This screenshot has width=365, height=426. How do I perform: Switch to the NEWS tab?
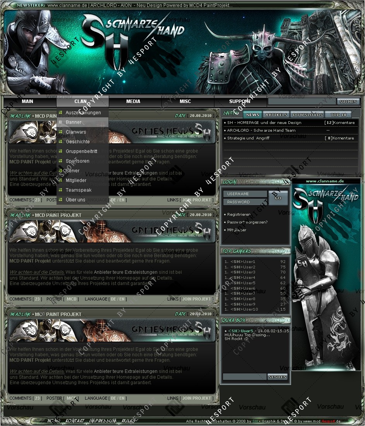click(253, 115)
